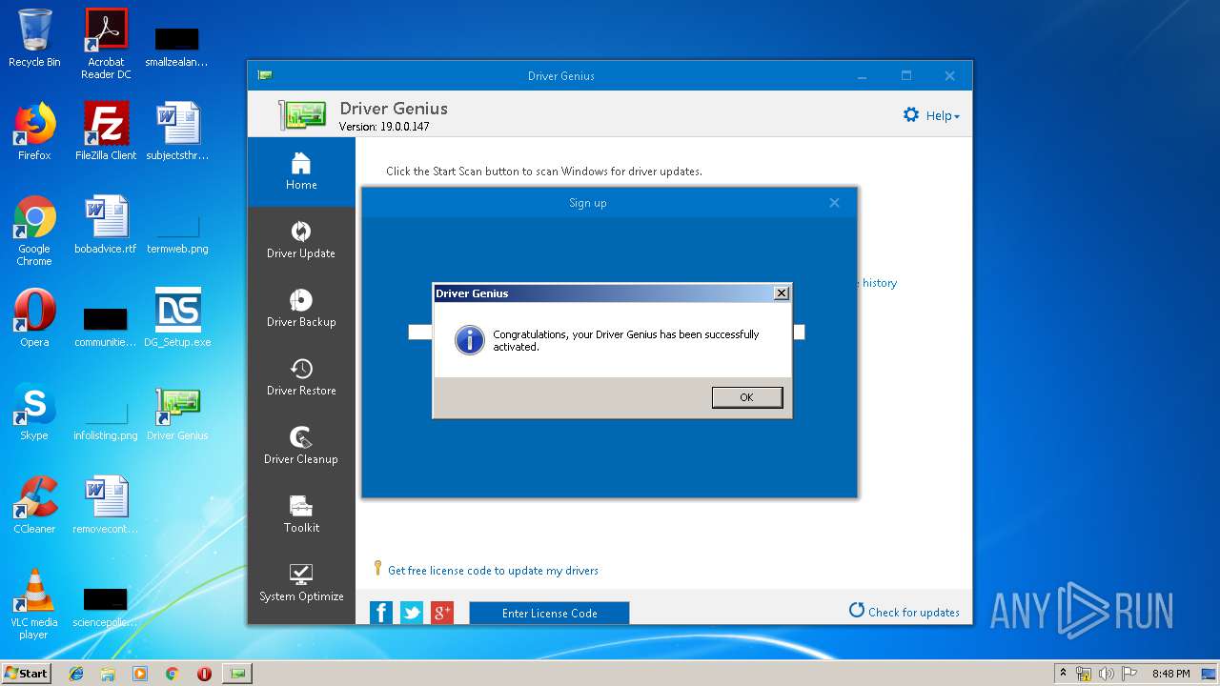Select the VLC media player desktop icon

pyautogui.click(x=34, y=604)
